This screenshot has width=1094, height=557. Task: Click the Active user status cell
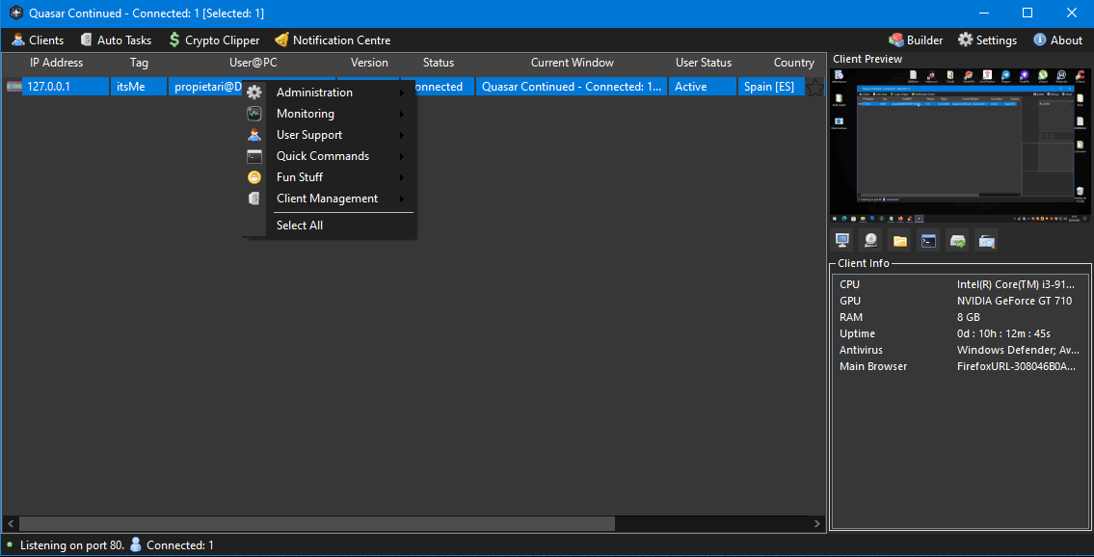pos(703,87)
